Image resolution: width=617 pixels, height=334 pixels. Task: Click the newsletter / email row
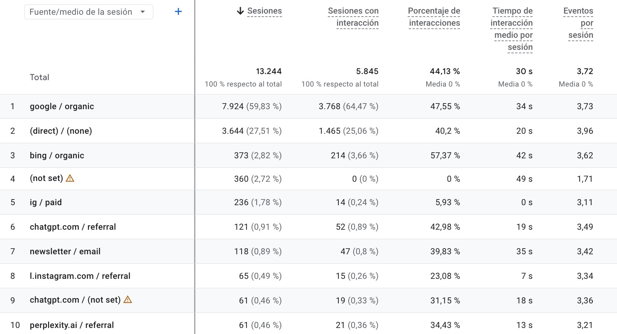[x=65, y=252]
